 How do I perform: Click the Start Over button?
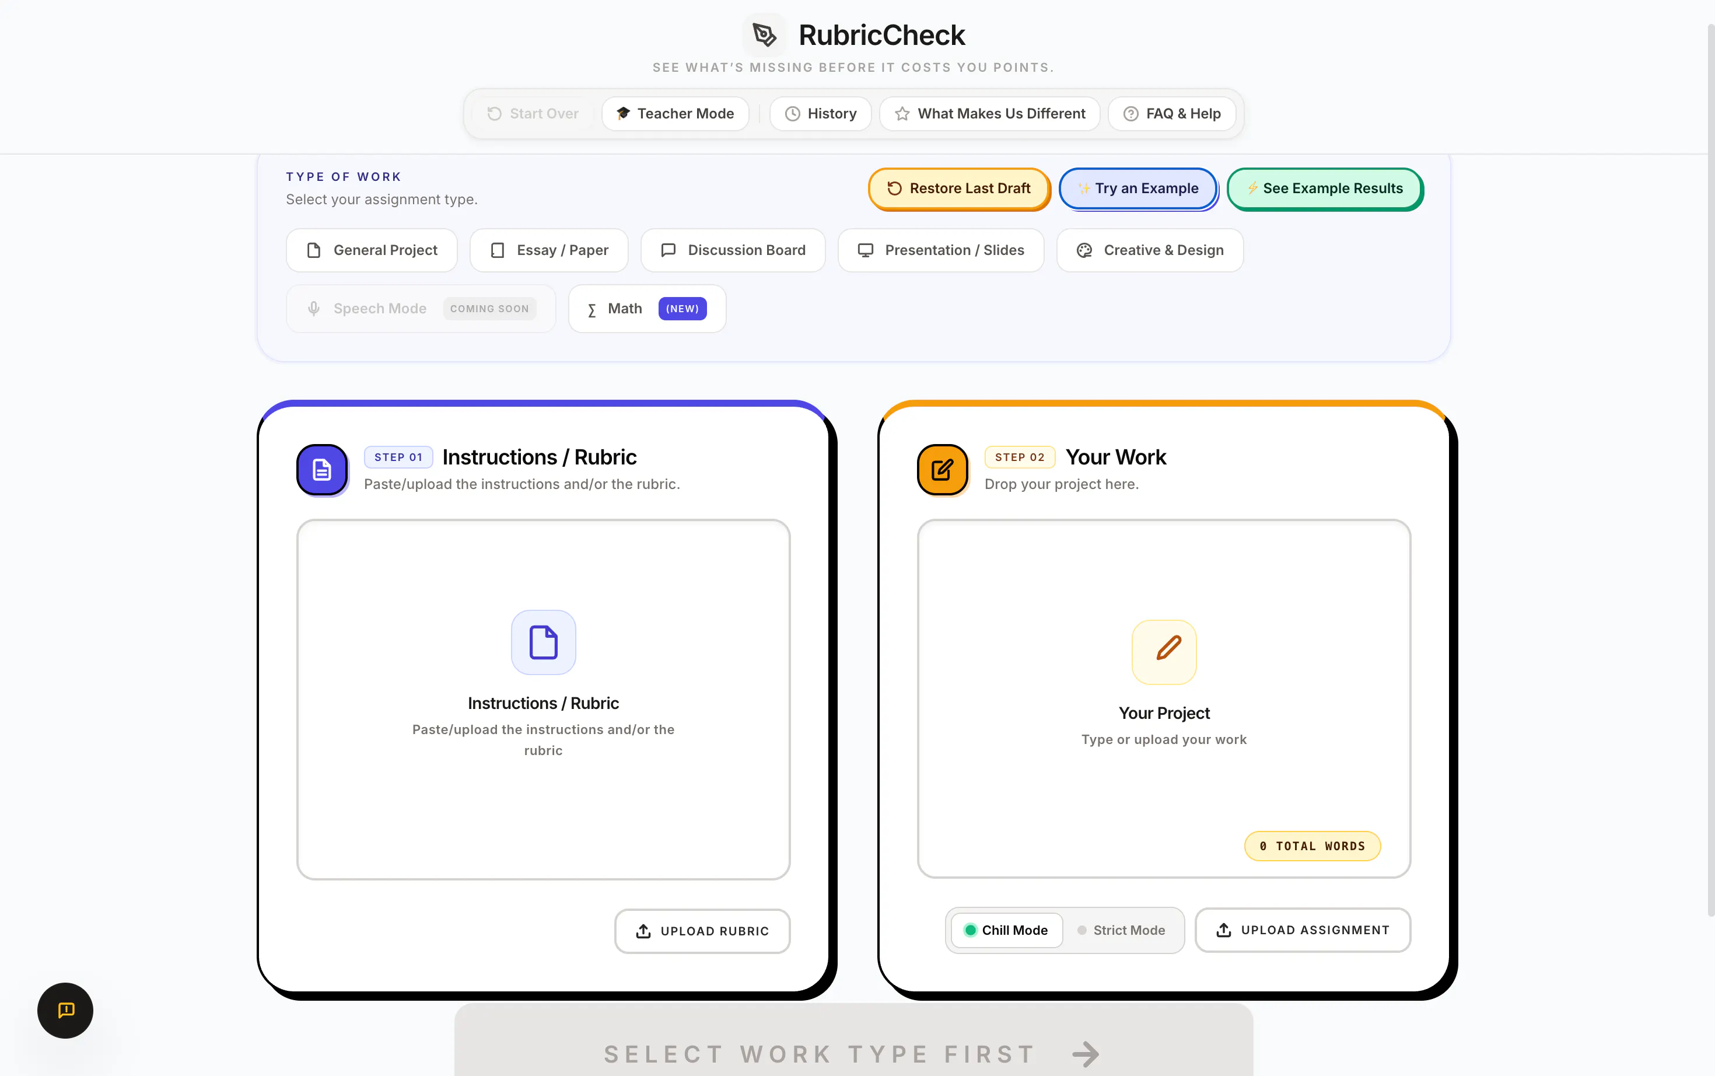pyautogui.click(x=533, y=114)
